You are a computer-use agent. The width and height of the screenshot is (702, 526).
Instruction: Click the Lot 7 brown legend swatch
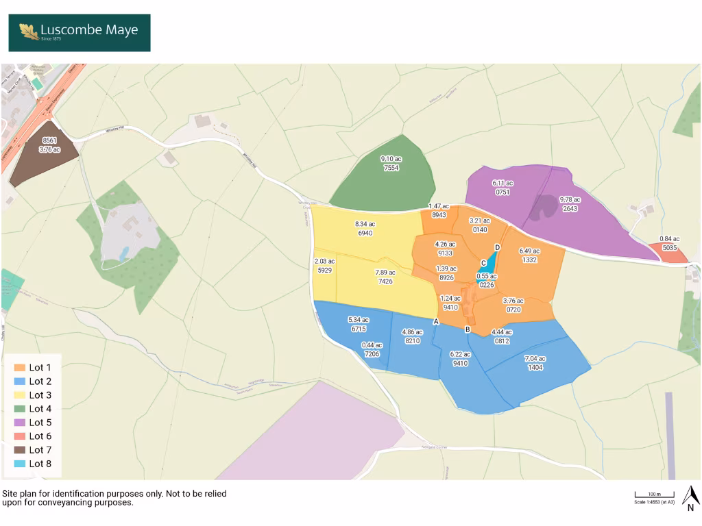tap(19, 450)
